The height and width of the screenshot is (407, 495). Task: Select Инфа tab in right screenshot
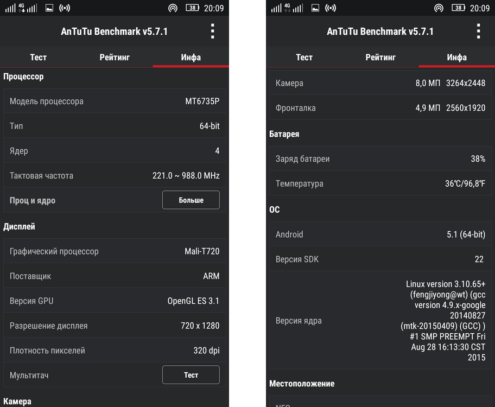[457, 57]
